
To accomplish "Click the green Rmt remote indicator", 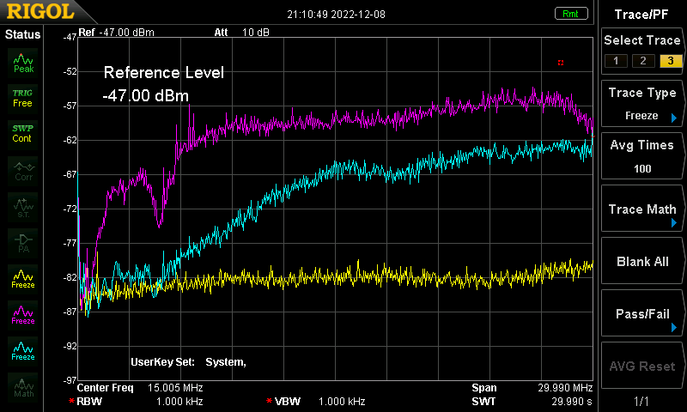I will click(570, 14).
